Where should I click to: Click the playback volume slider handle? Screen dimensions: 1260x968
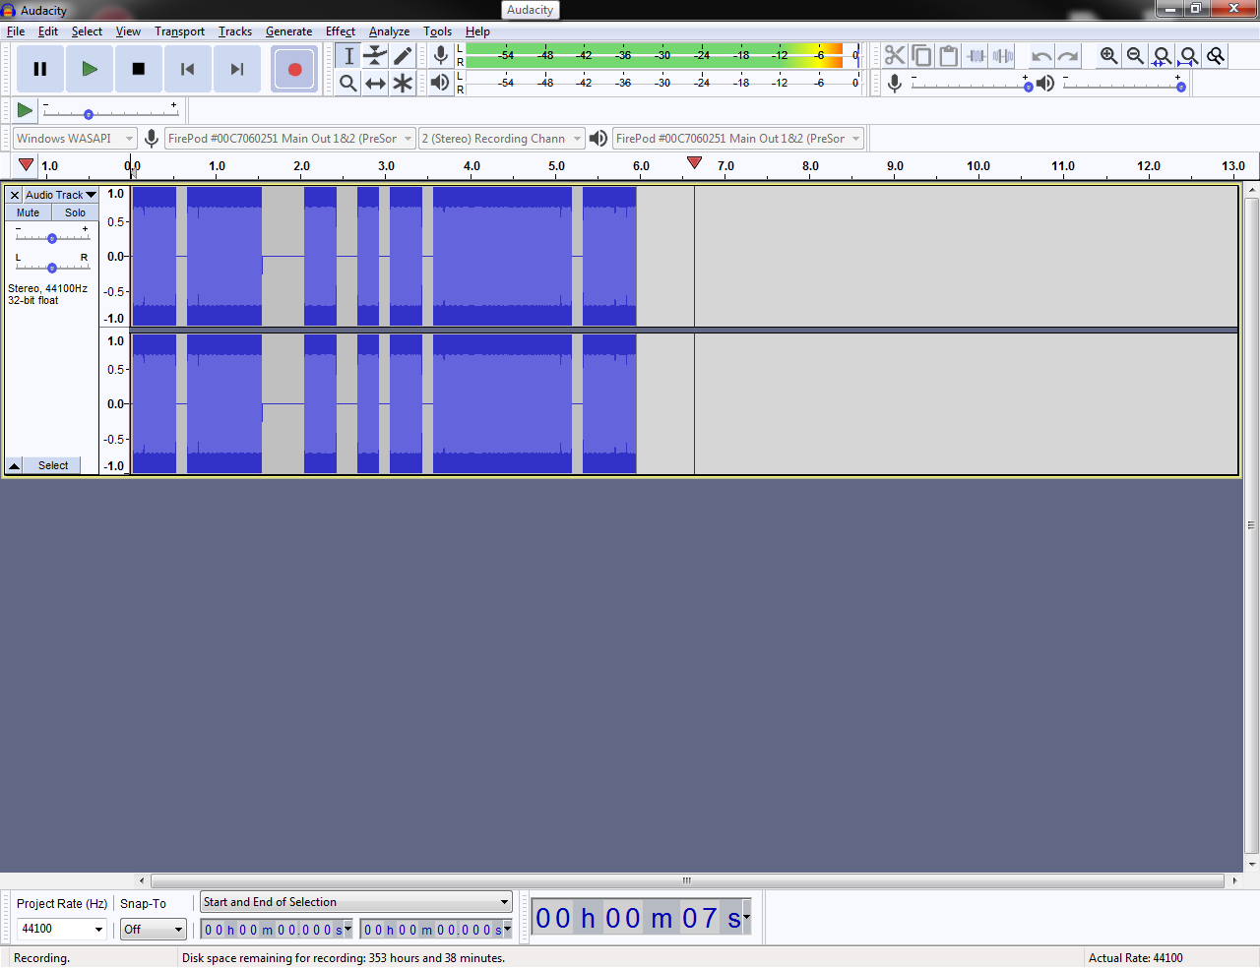[x=1181, y=87]
